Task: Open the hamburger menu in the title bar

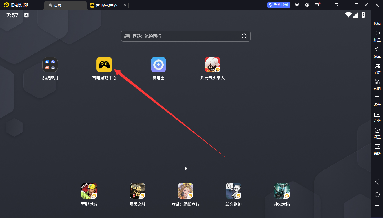Action: (x=327, y=5)
